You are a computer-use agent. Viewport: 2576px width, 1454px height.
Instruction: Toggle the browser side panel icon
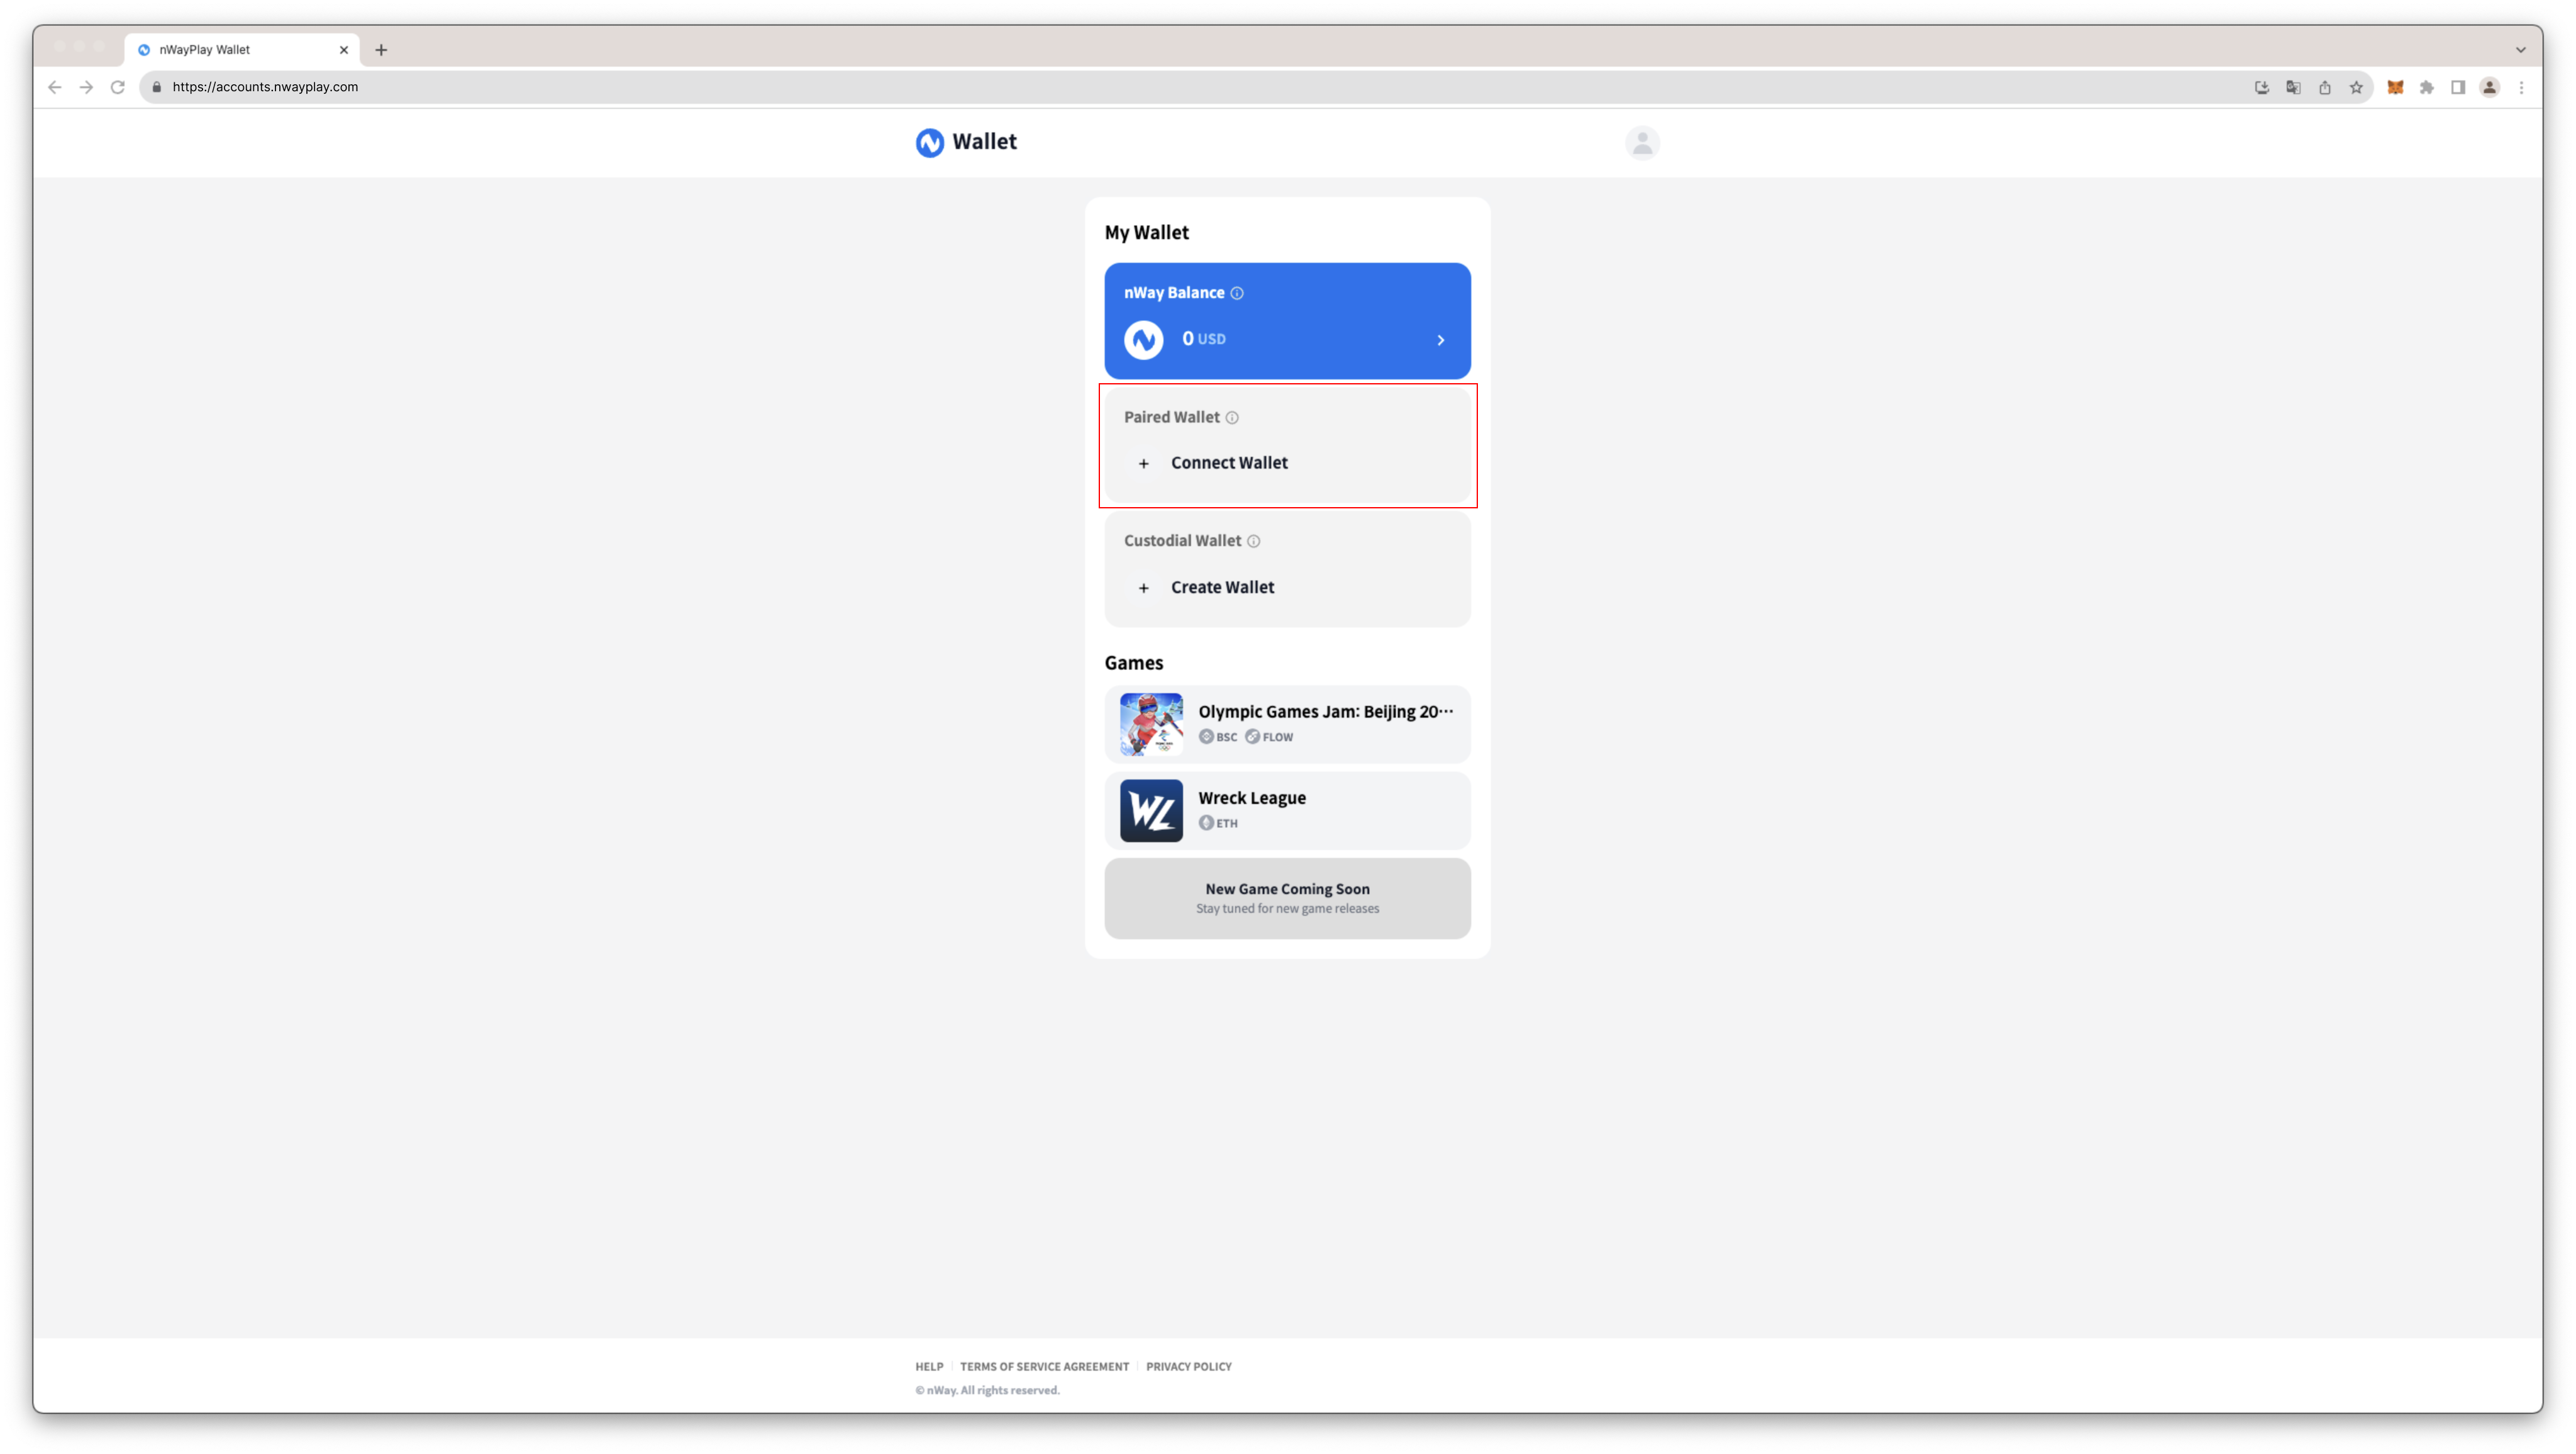click(2458, 88)
